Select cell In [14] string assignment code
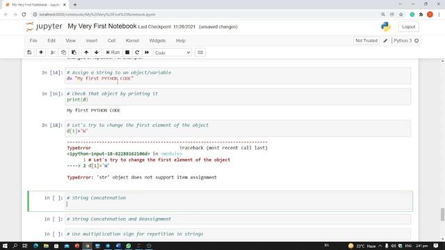This screenshot has width=445, height=250. pyautogui.click(x=238, y=76)
